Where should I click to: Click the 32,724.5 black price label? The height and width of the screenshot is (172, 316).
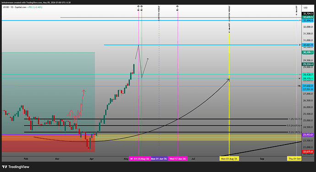[308, 14]
